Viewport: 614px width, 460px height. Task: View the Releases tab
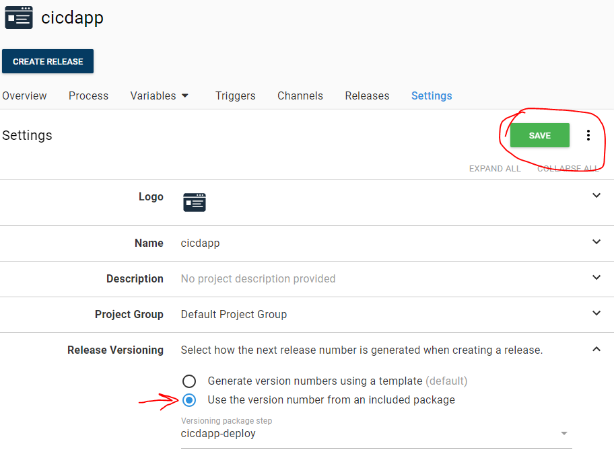pos(367,95)
